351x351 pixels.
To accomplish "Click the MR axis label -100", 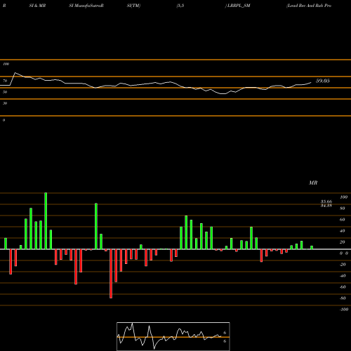I will (x=344, y=310).
